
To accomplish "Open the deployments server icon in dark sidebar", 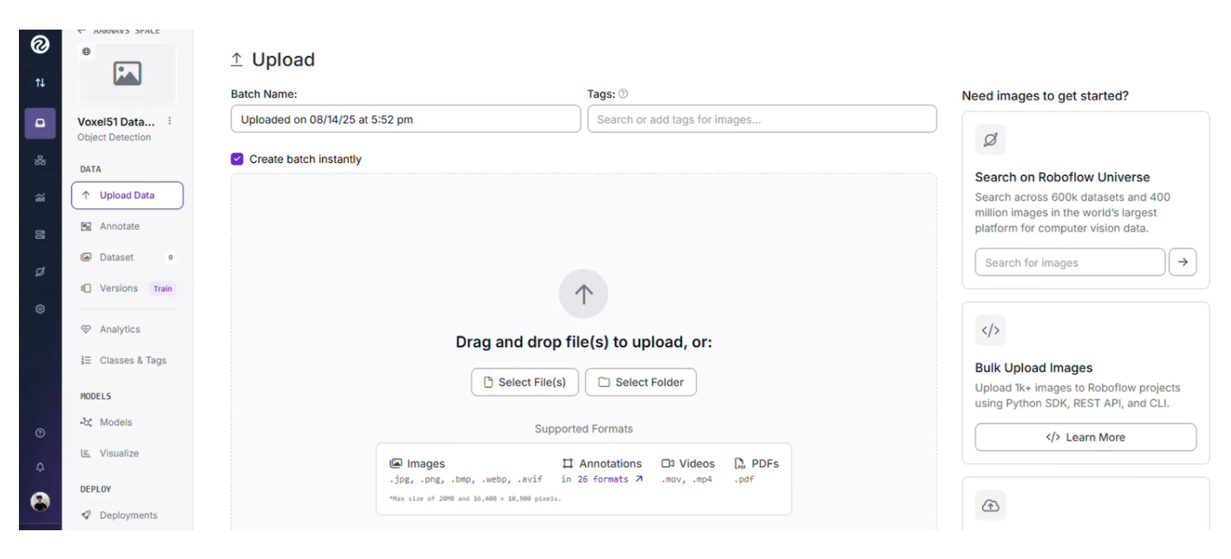I will 39,235.
